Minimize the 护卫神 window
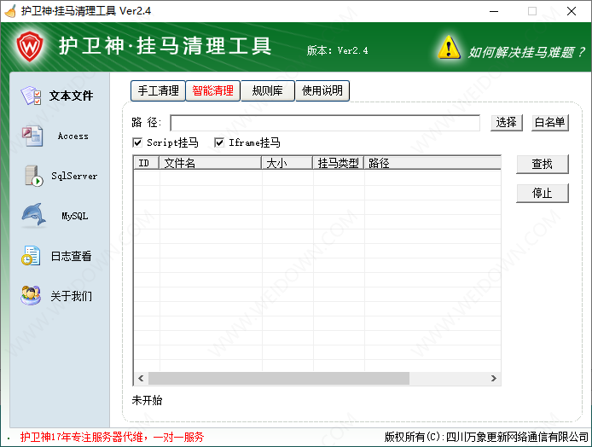Viewport: 592px width, 447px height. click(x=494, y=11)
